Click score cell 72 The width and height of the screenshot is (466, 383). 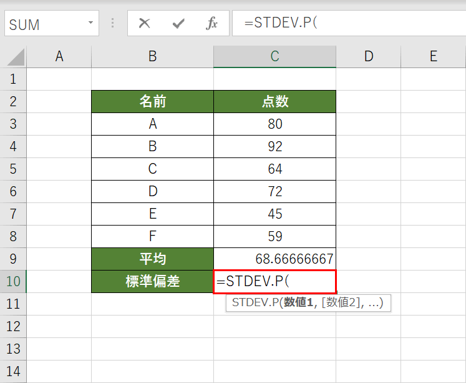(x=274, y=192)
